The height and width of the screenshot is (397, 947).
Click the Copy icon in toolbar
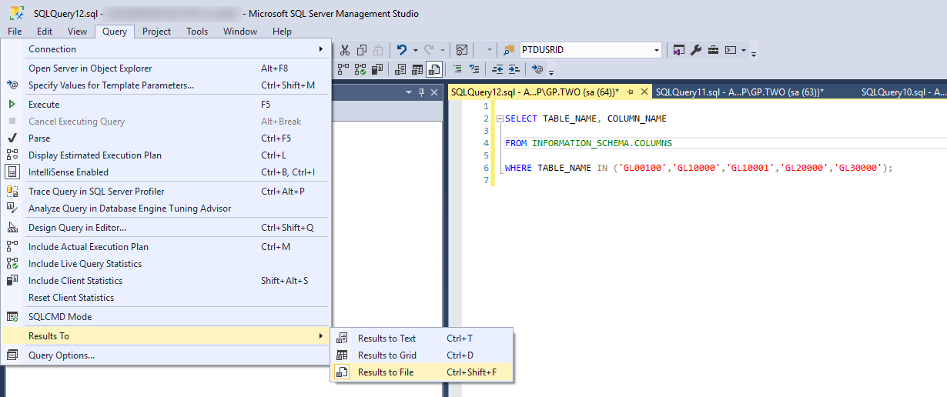click(x=361, y=50)
